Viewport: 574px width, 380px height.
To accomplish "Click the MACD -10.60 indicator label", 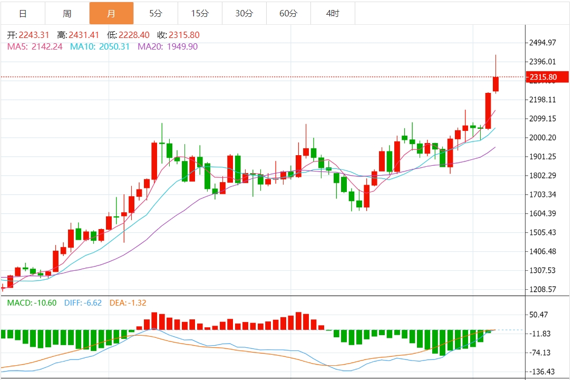I will pos(31,303).
